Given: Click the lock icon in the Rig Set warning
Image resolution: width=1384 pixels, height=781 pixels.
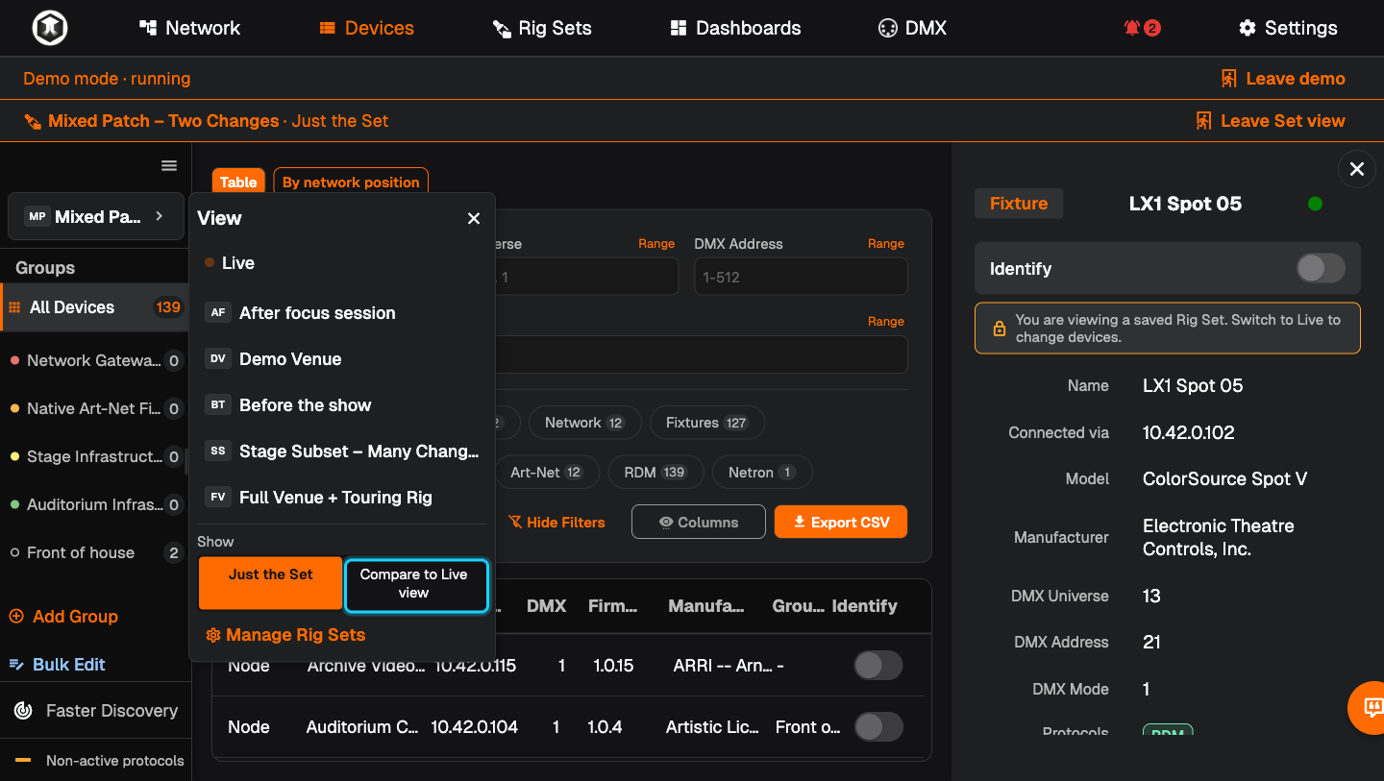Looking at the screenshot, I should pyautogui.click(x=999, y=329).
